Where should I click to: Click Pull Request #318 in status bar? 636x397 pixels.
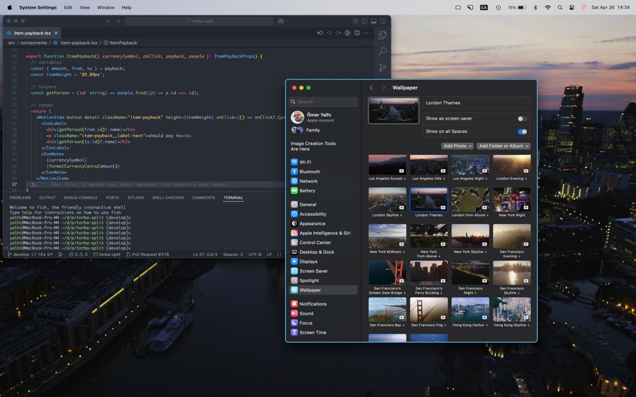[x=147, y=255]
